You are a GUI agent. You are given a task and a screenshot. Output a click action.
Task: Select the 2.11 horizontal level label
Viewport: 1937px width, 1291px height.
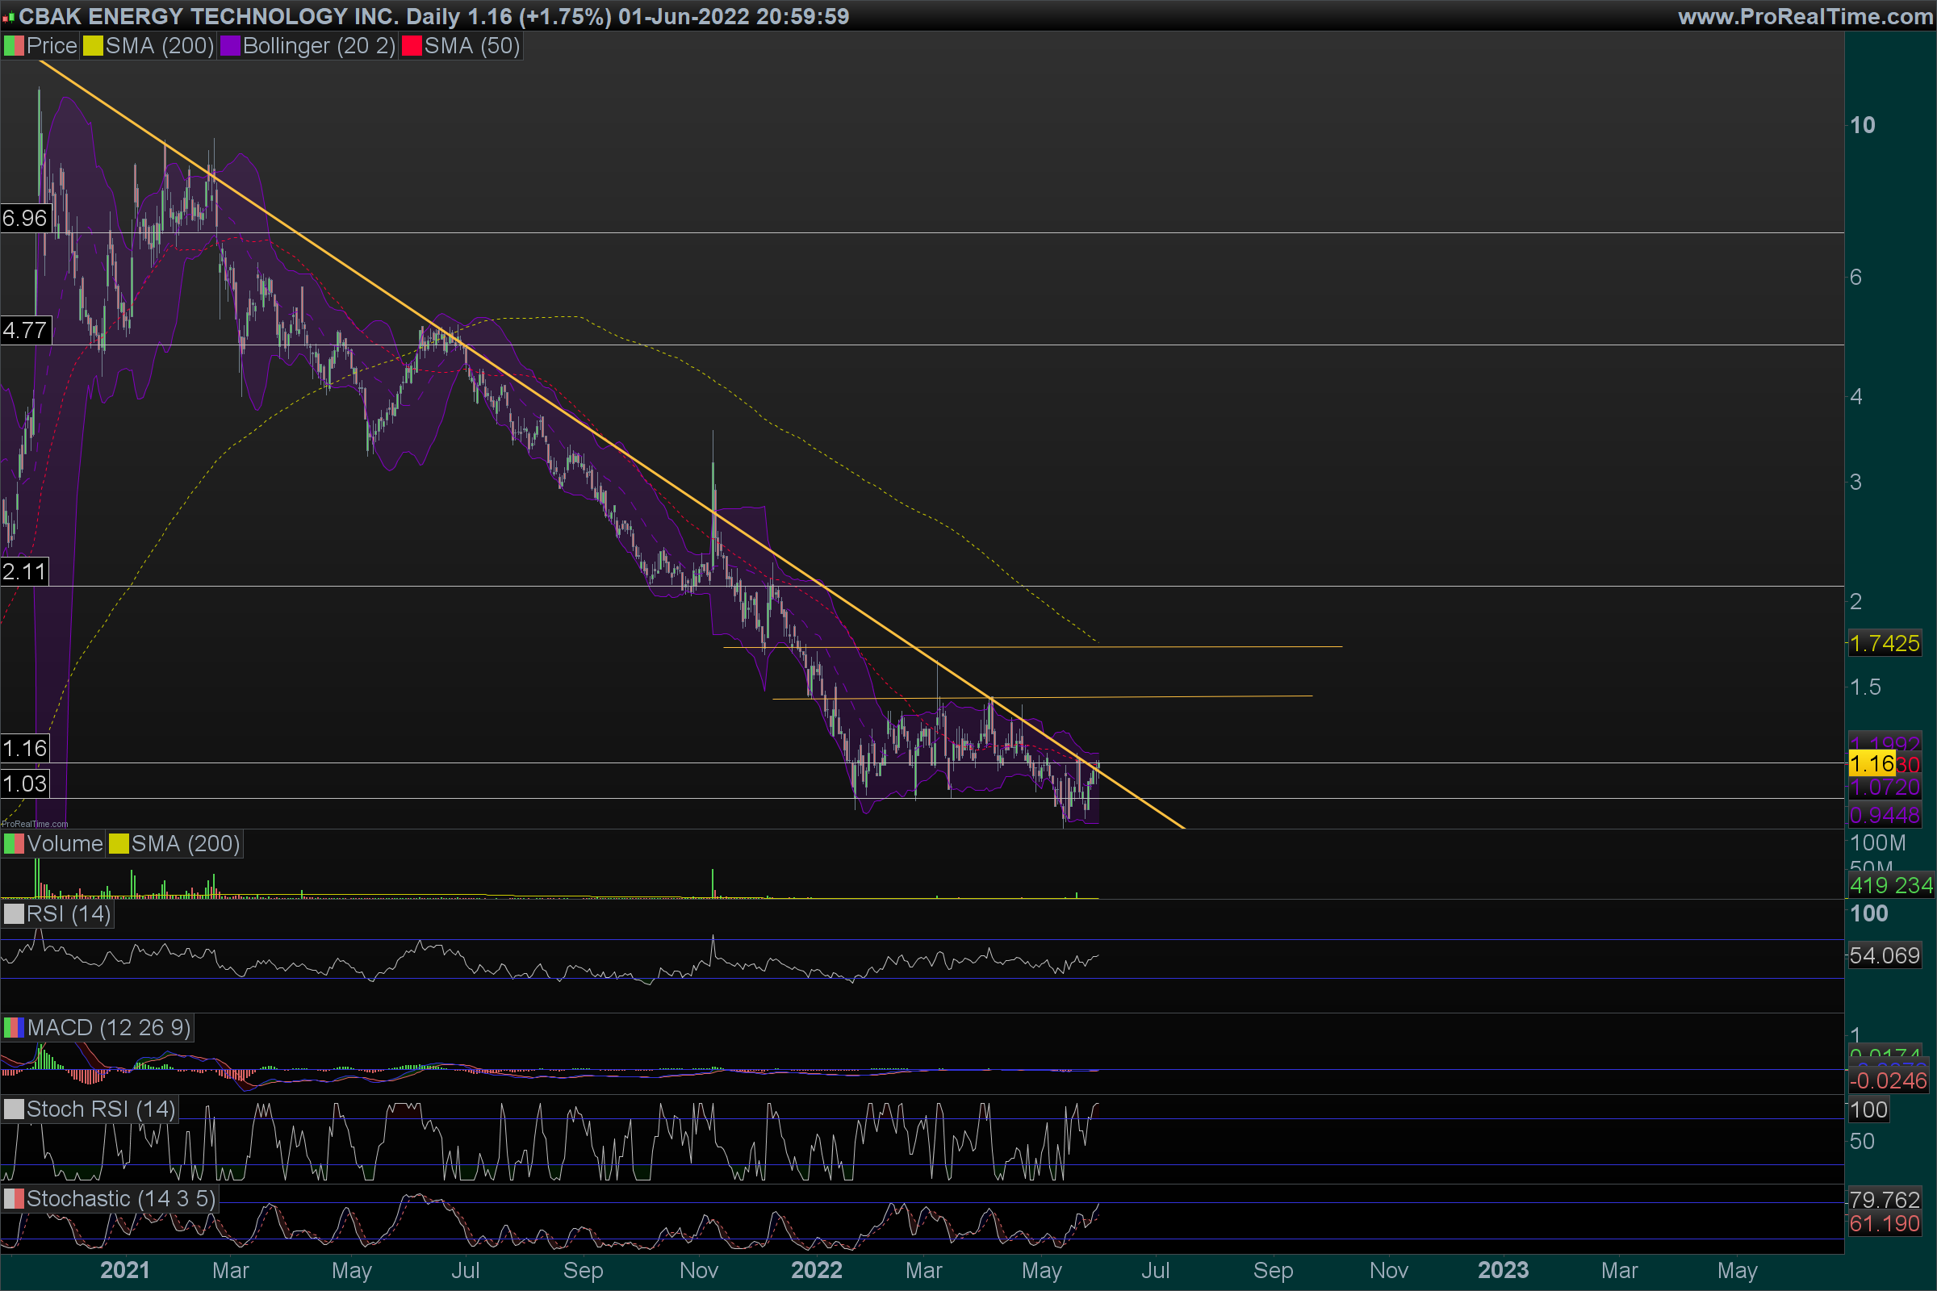[25, 571]
